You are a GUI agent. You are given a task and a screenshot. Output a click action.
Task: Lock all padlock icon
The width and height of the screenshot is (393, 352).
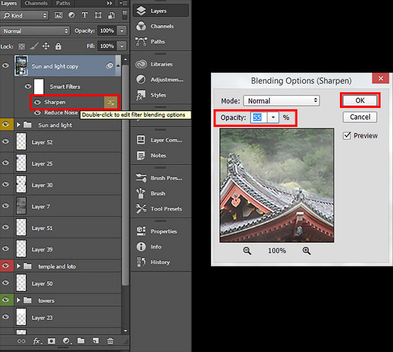58,46
